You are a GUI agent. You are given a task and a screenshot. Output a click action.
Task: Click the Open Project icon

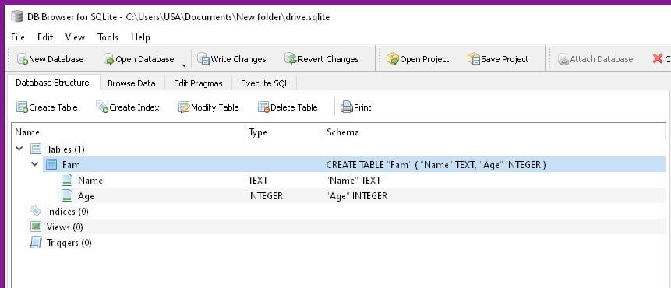(393, 59)
